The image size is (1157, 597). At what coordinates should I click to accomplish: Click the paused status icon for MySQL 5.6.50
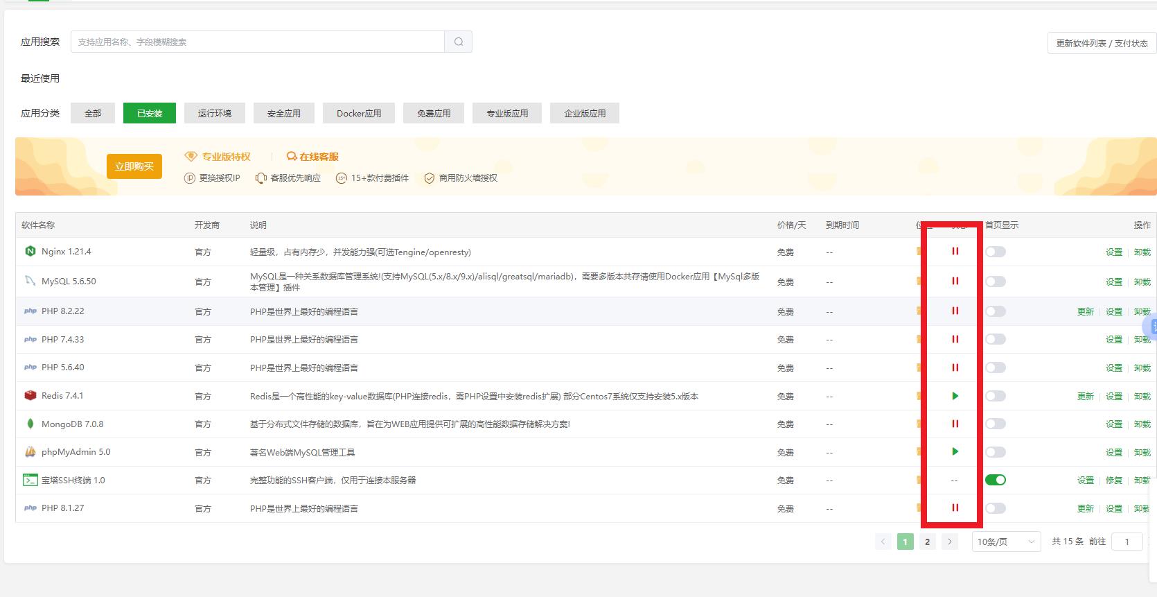point(955,281)
